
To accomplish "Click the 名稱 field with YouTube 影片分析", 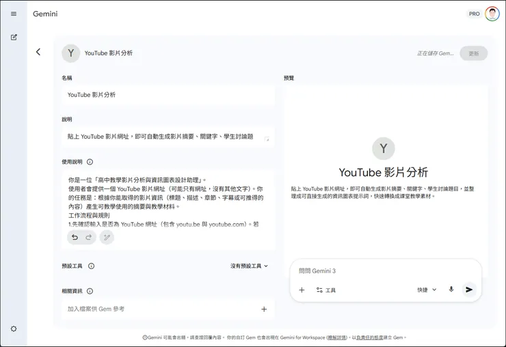I will (168, 95).
